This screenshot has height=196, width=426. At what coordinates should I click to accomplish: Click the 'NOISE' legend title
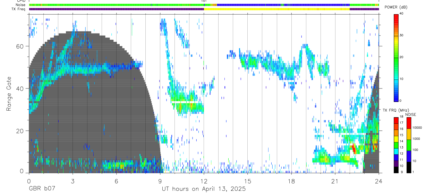coord(410,114)
